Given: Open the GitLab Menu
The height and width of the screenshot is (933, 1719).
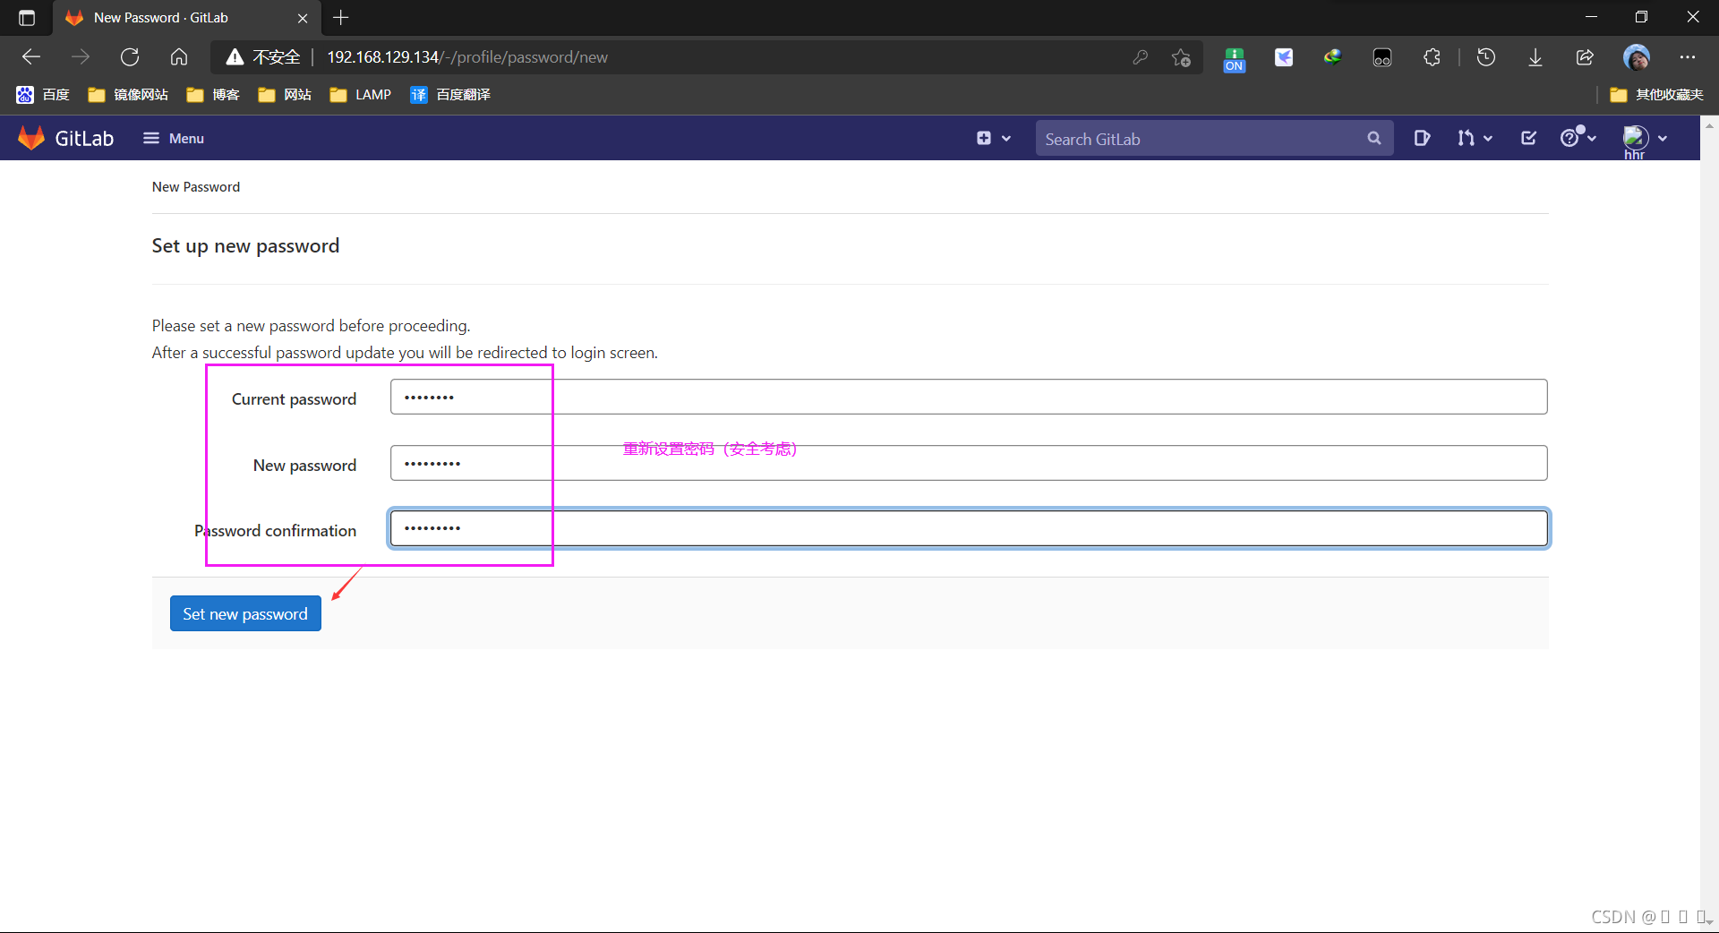Looking at the screenshot, I should (x=174, y=138).
